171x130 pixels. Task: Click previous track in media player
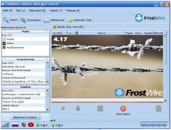point(143,125)
